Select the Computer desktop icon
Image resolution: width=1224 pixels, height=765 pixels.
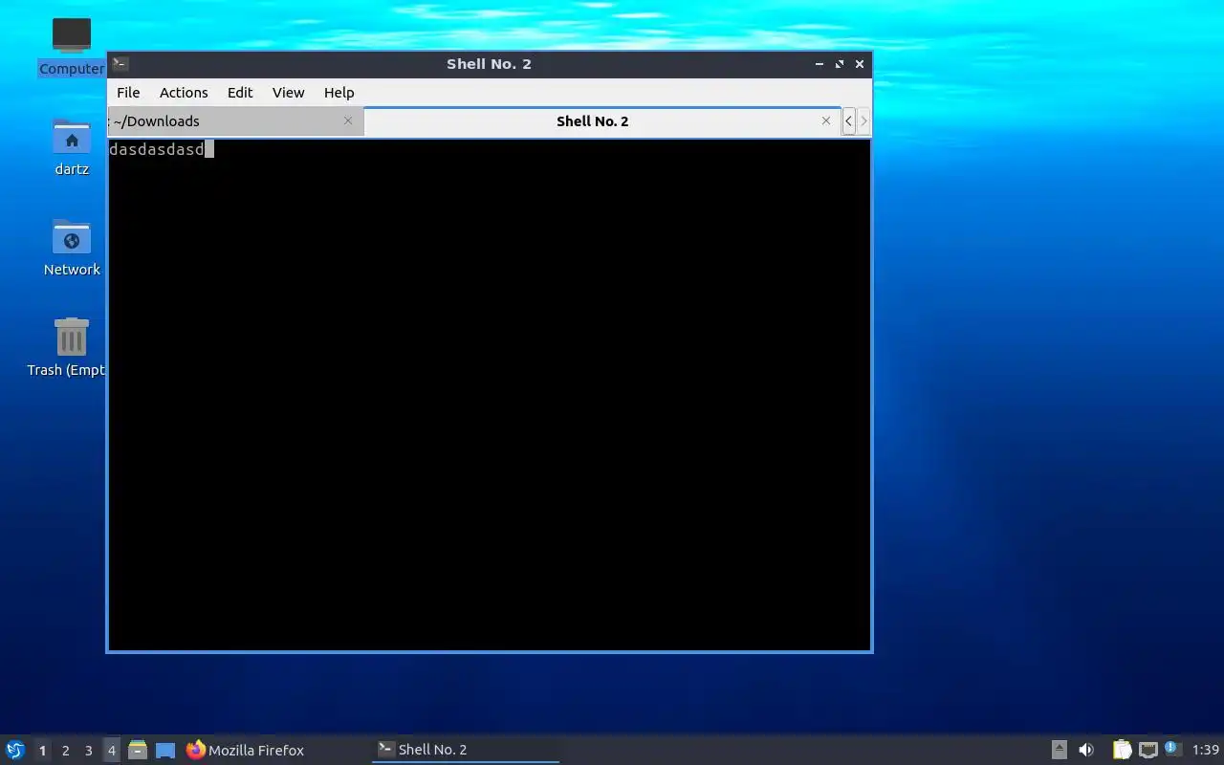point(72,47)
